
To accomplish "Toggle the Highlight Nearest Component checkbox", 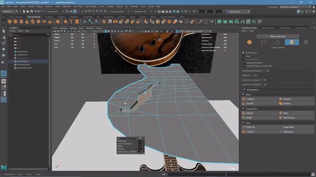I will [243, 66].
